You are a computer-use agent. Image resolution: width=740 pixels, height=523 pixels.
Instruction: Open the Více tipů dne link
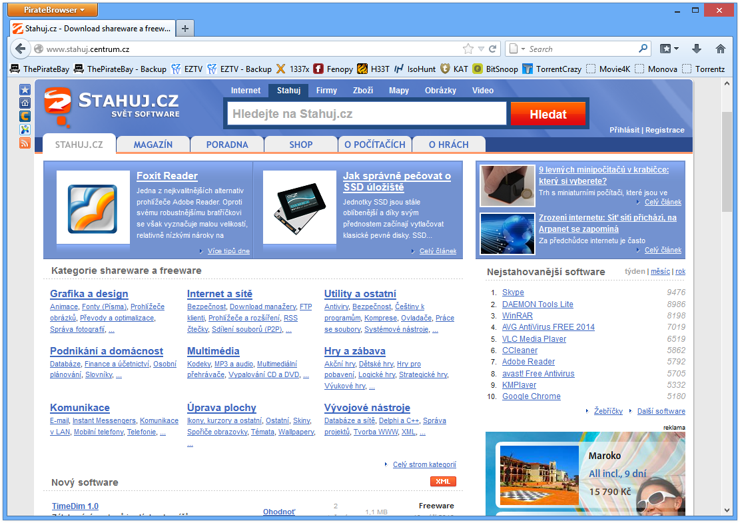coord(228,251)
